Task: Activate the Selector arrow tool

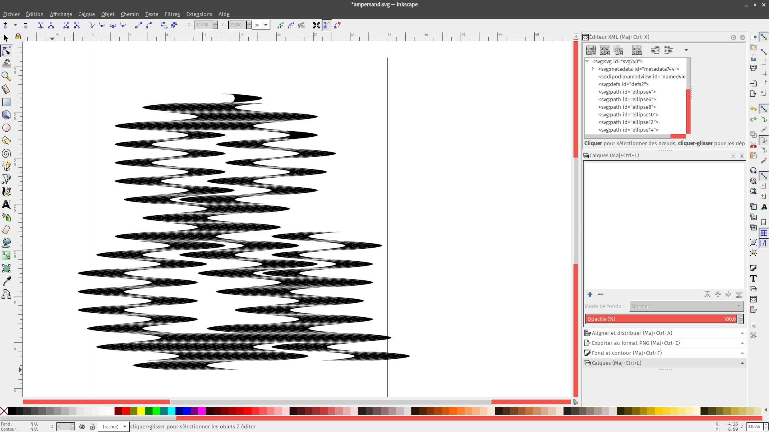Action: coord(6,38)
